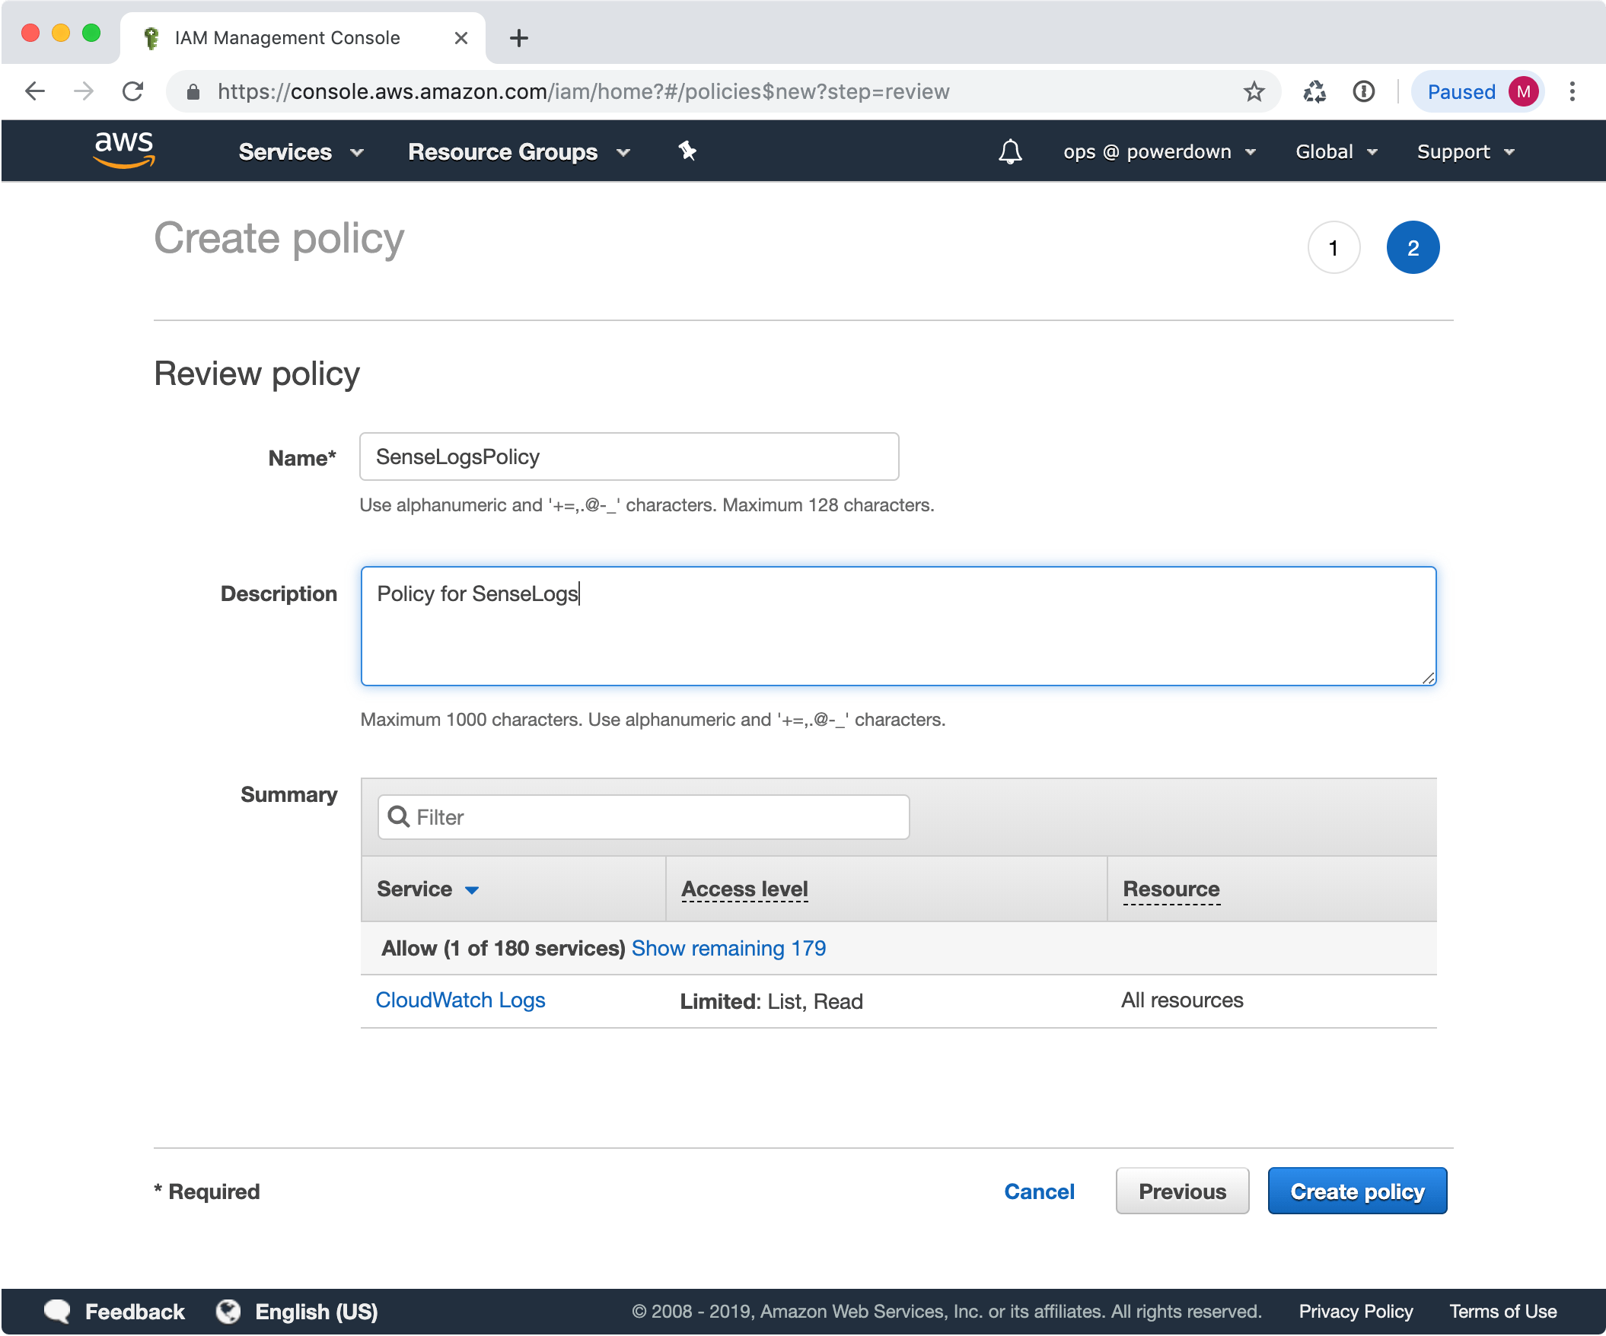The width and height of the screenshot is (1606, 1336).
Task: Click the Create policy button
Action: 1356,1191
